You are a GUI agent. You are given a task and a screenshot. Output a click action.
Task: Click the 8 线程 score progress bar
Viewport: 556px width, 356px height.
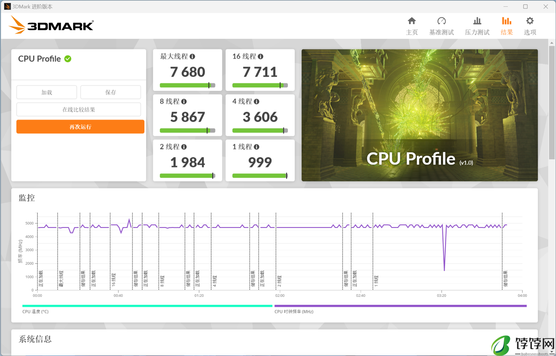tap(187, 131)
